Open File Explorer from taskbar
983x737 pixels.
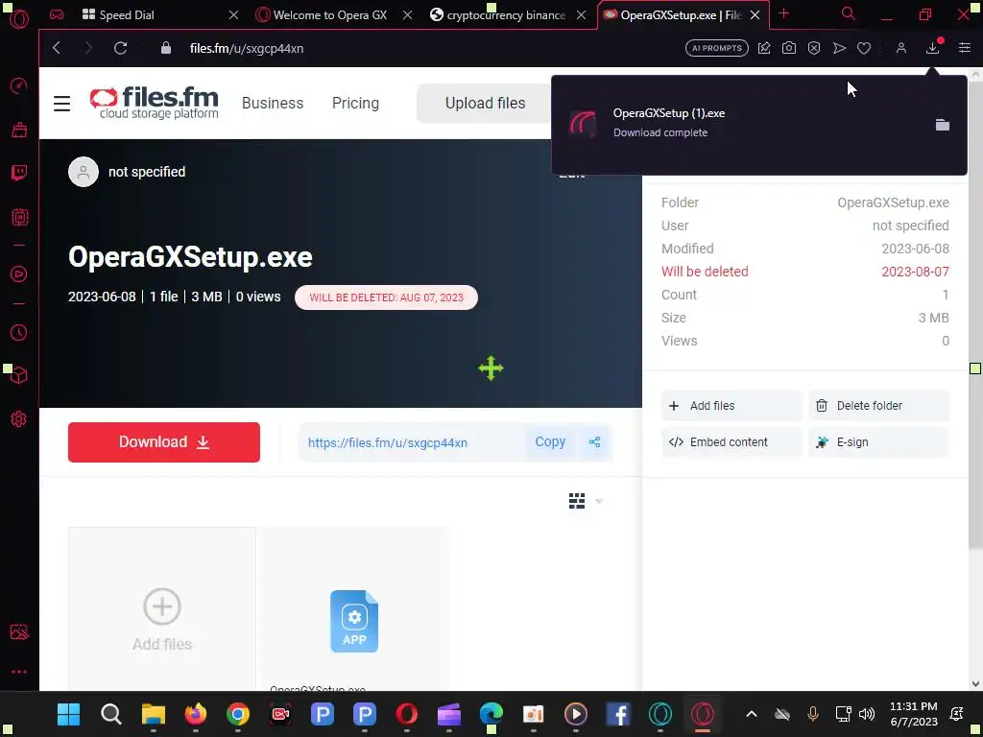[x=153, y=714]
